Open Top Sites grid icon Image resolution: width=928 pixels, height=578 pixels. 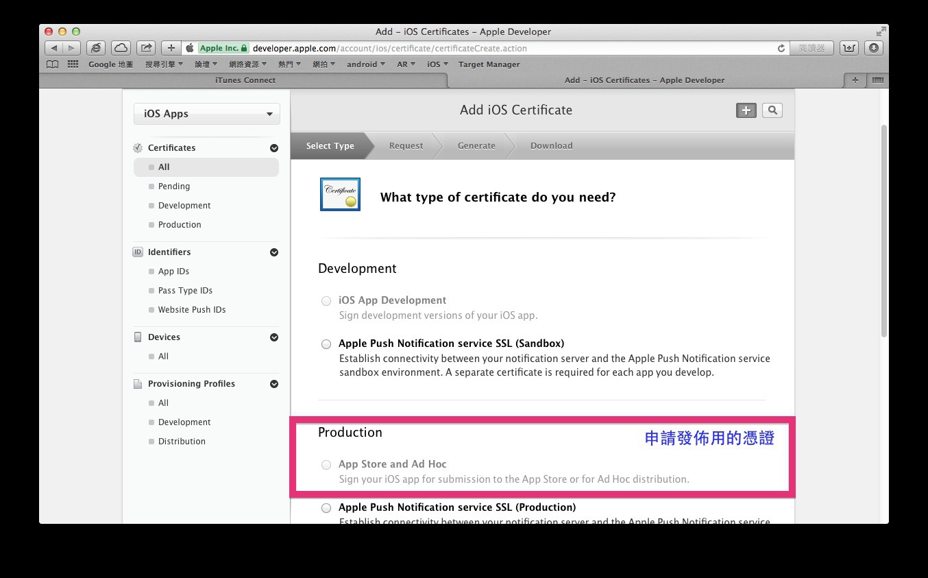click(73, 64)
